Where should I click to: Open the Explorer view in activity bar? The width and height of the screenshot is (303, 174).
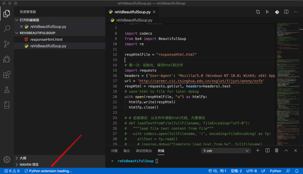point(7,13)
